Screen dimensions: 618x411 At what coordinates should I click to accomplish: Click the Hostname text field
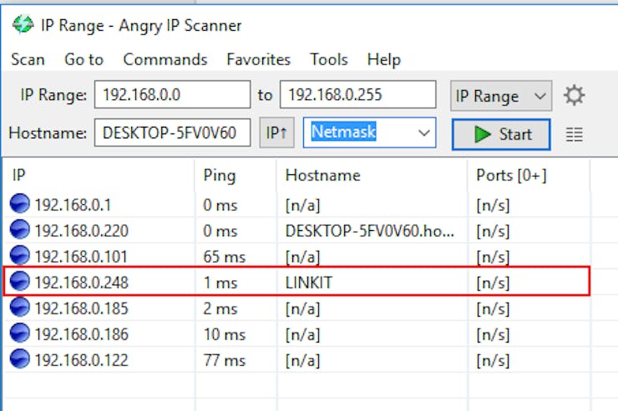pos(172,133)
